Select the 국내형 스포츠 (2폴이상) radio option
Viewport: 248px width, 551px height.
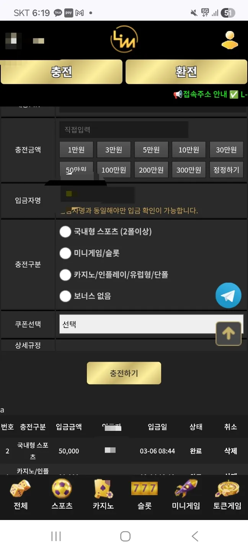point(65,231)
